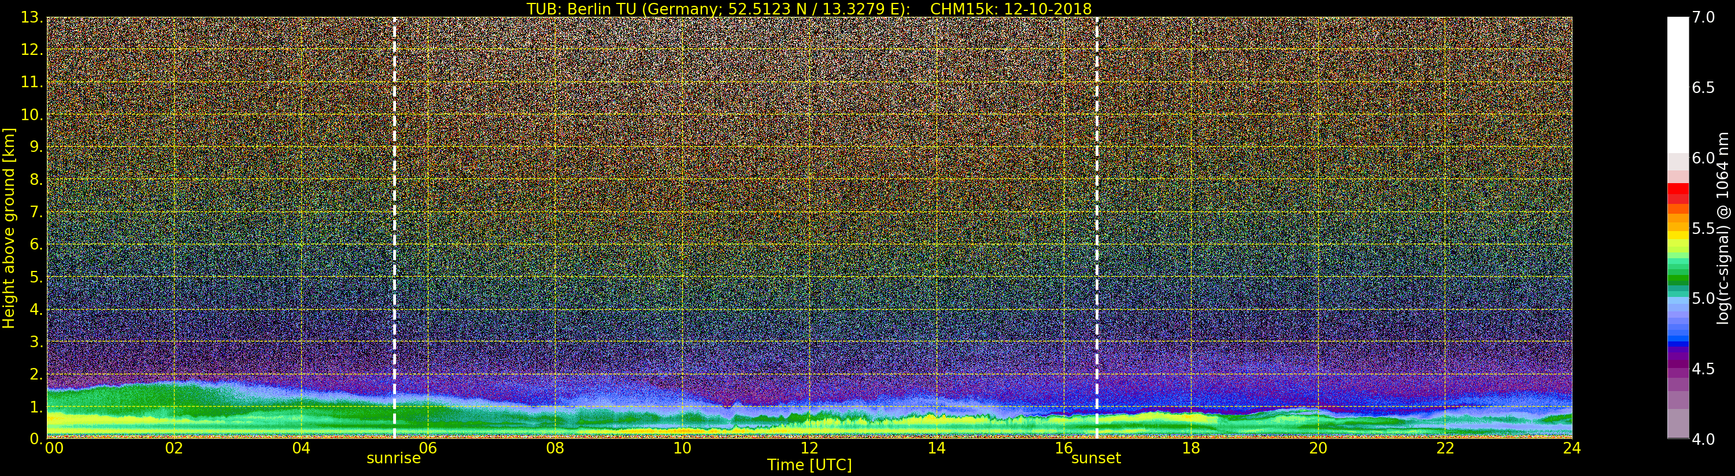Click the "4.5" colorbar tick label
Image resolution: width=1735 pixels, height=476 pixels.
point(1703,369)
